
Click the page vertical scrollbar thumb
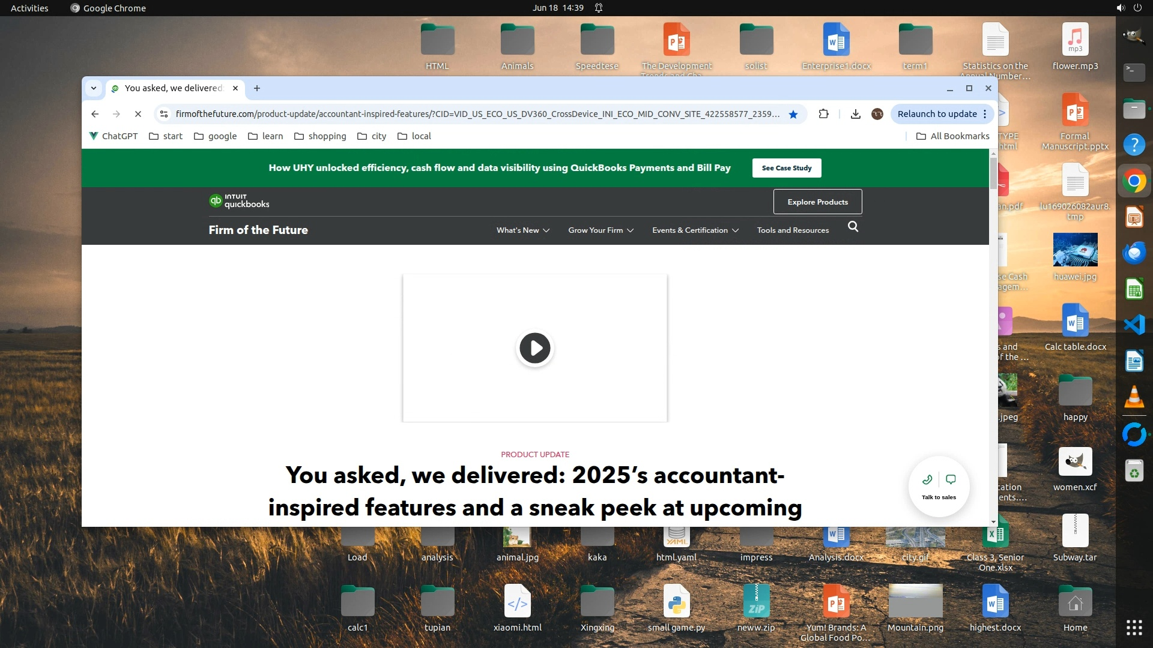[993, 174]
